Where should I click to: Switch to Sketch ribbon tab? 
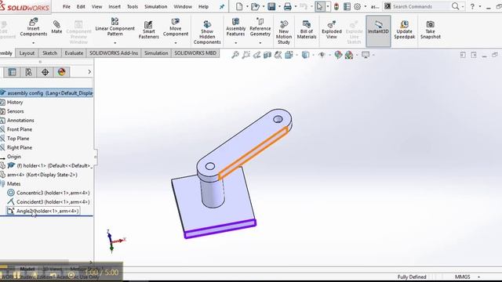tap(49, 53)
